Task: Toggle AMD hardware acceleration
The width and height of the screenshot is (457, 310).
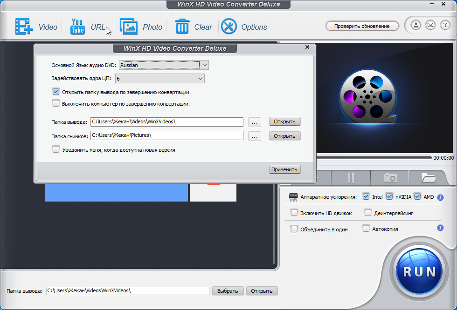Action: (x=417, y=196)
